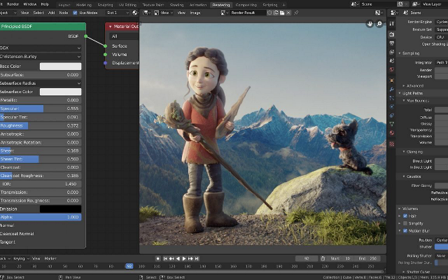Add a new workspace with plus button
The width and height of the screenshot is (448, 280).
tap(283, 5)
